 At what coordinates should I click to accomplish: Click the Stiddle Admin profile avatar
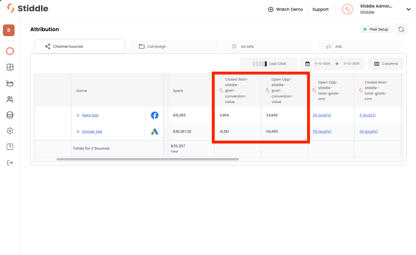(348, 9)
